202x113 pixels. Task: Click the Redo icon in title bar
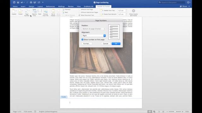point(27,2)
